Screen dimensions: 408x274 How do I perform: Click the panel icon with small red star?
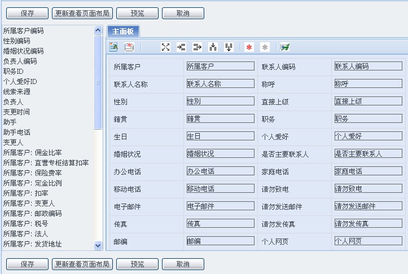(x=129, y=47)
